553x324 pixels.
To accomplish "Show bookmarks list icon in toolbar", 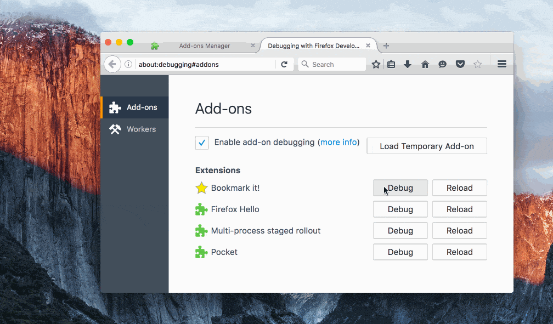I will pyautogui.click(x=391, y=64).
